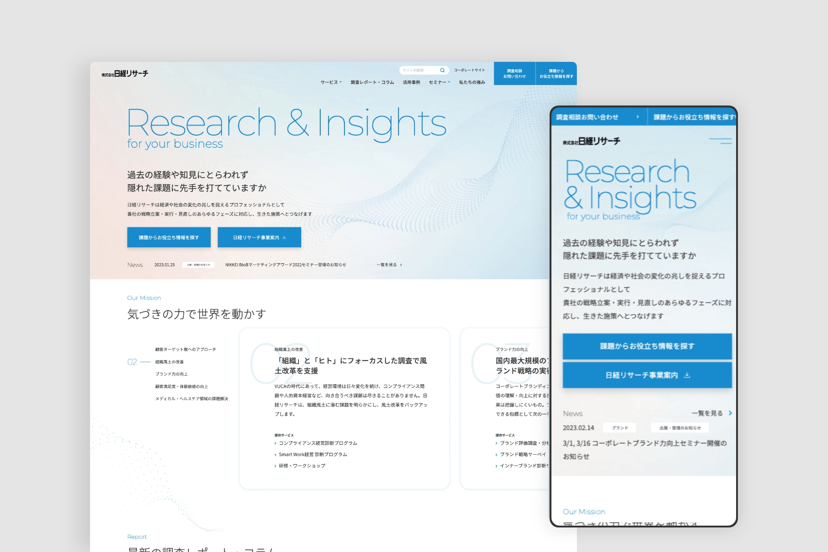Image resolution: width=828 pixels, height=552 pixels.
Task: Click the search magnifier icon in header
Action: coord(442,70)
